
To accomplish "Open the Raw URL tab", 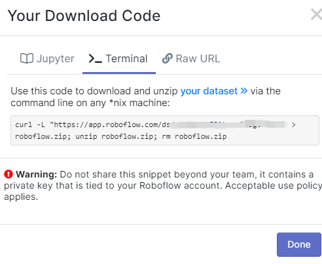I will pyautogui.click(x=191, y=58).
